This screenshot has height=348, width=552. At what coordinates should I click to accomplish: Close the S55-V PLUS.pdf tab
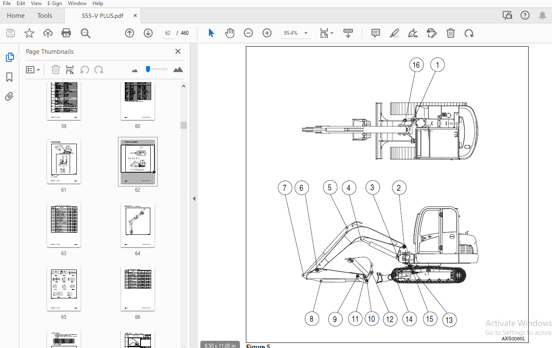135,16
